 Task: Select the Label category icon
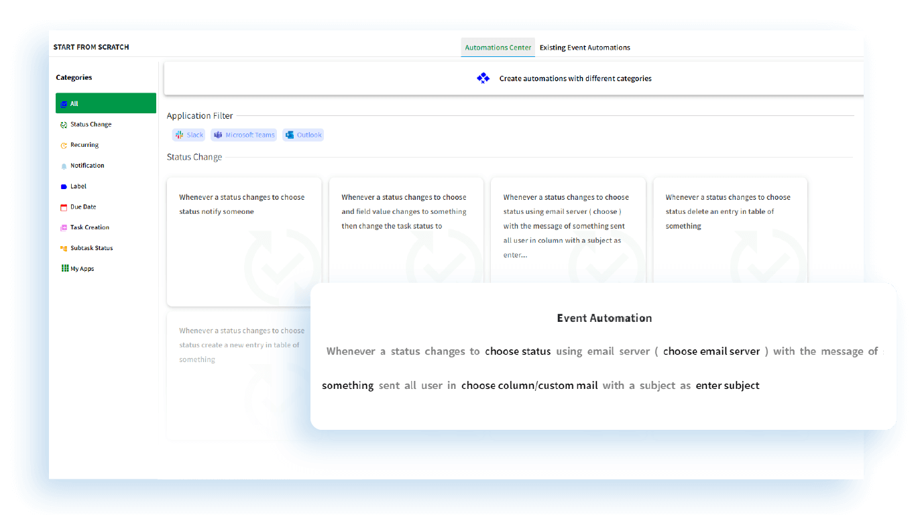63,186
